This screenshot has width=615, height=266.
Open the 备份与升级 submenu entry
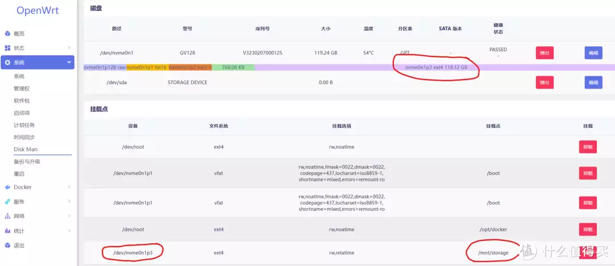click(27, 161)
